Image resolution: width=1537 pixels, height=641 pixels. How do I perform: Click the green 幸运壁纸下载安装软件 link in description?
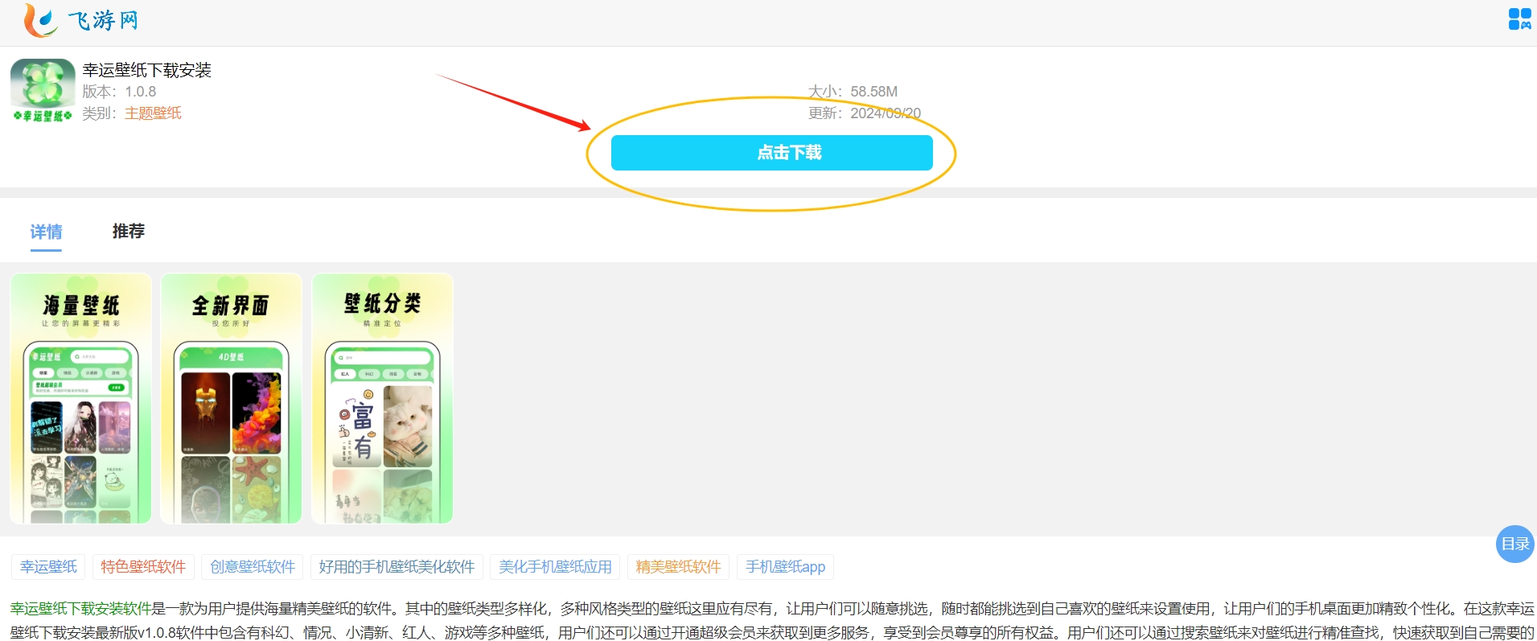coord(80,609)
